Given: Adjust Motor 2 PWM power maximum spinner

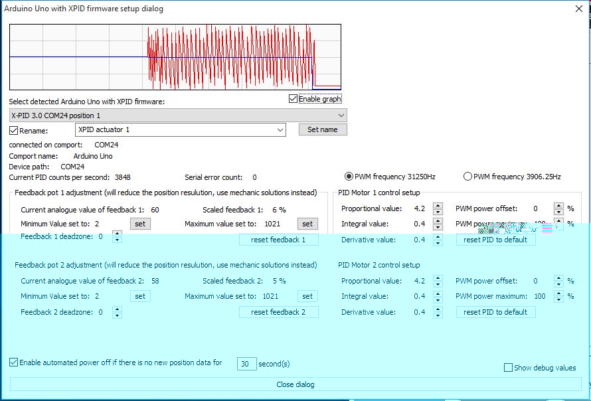Looking at the screenshot, I should [x=558, y=296].
